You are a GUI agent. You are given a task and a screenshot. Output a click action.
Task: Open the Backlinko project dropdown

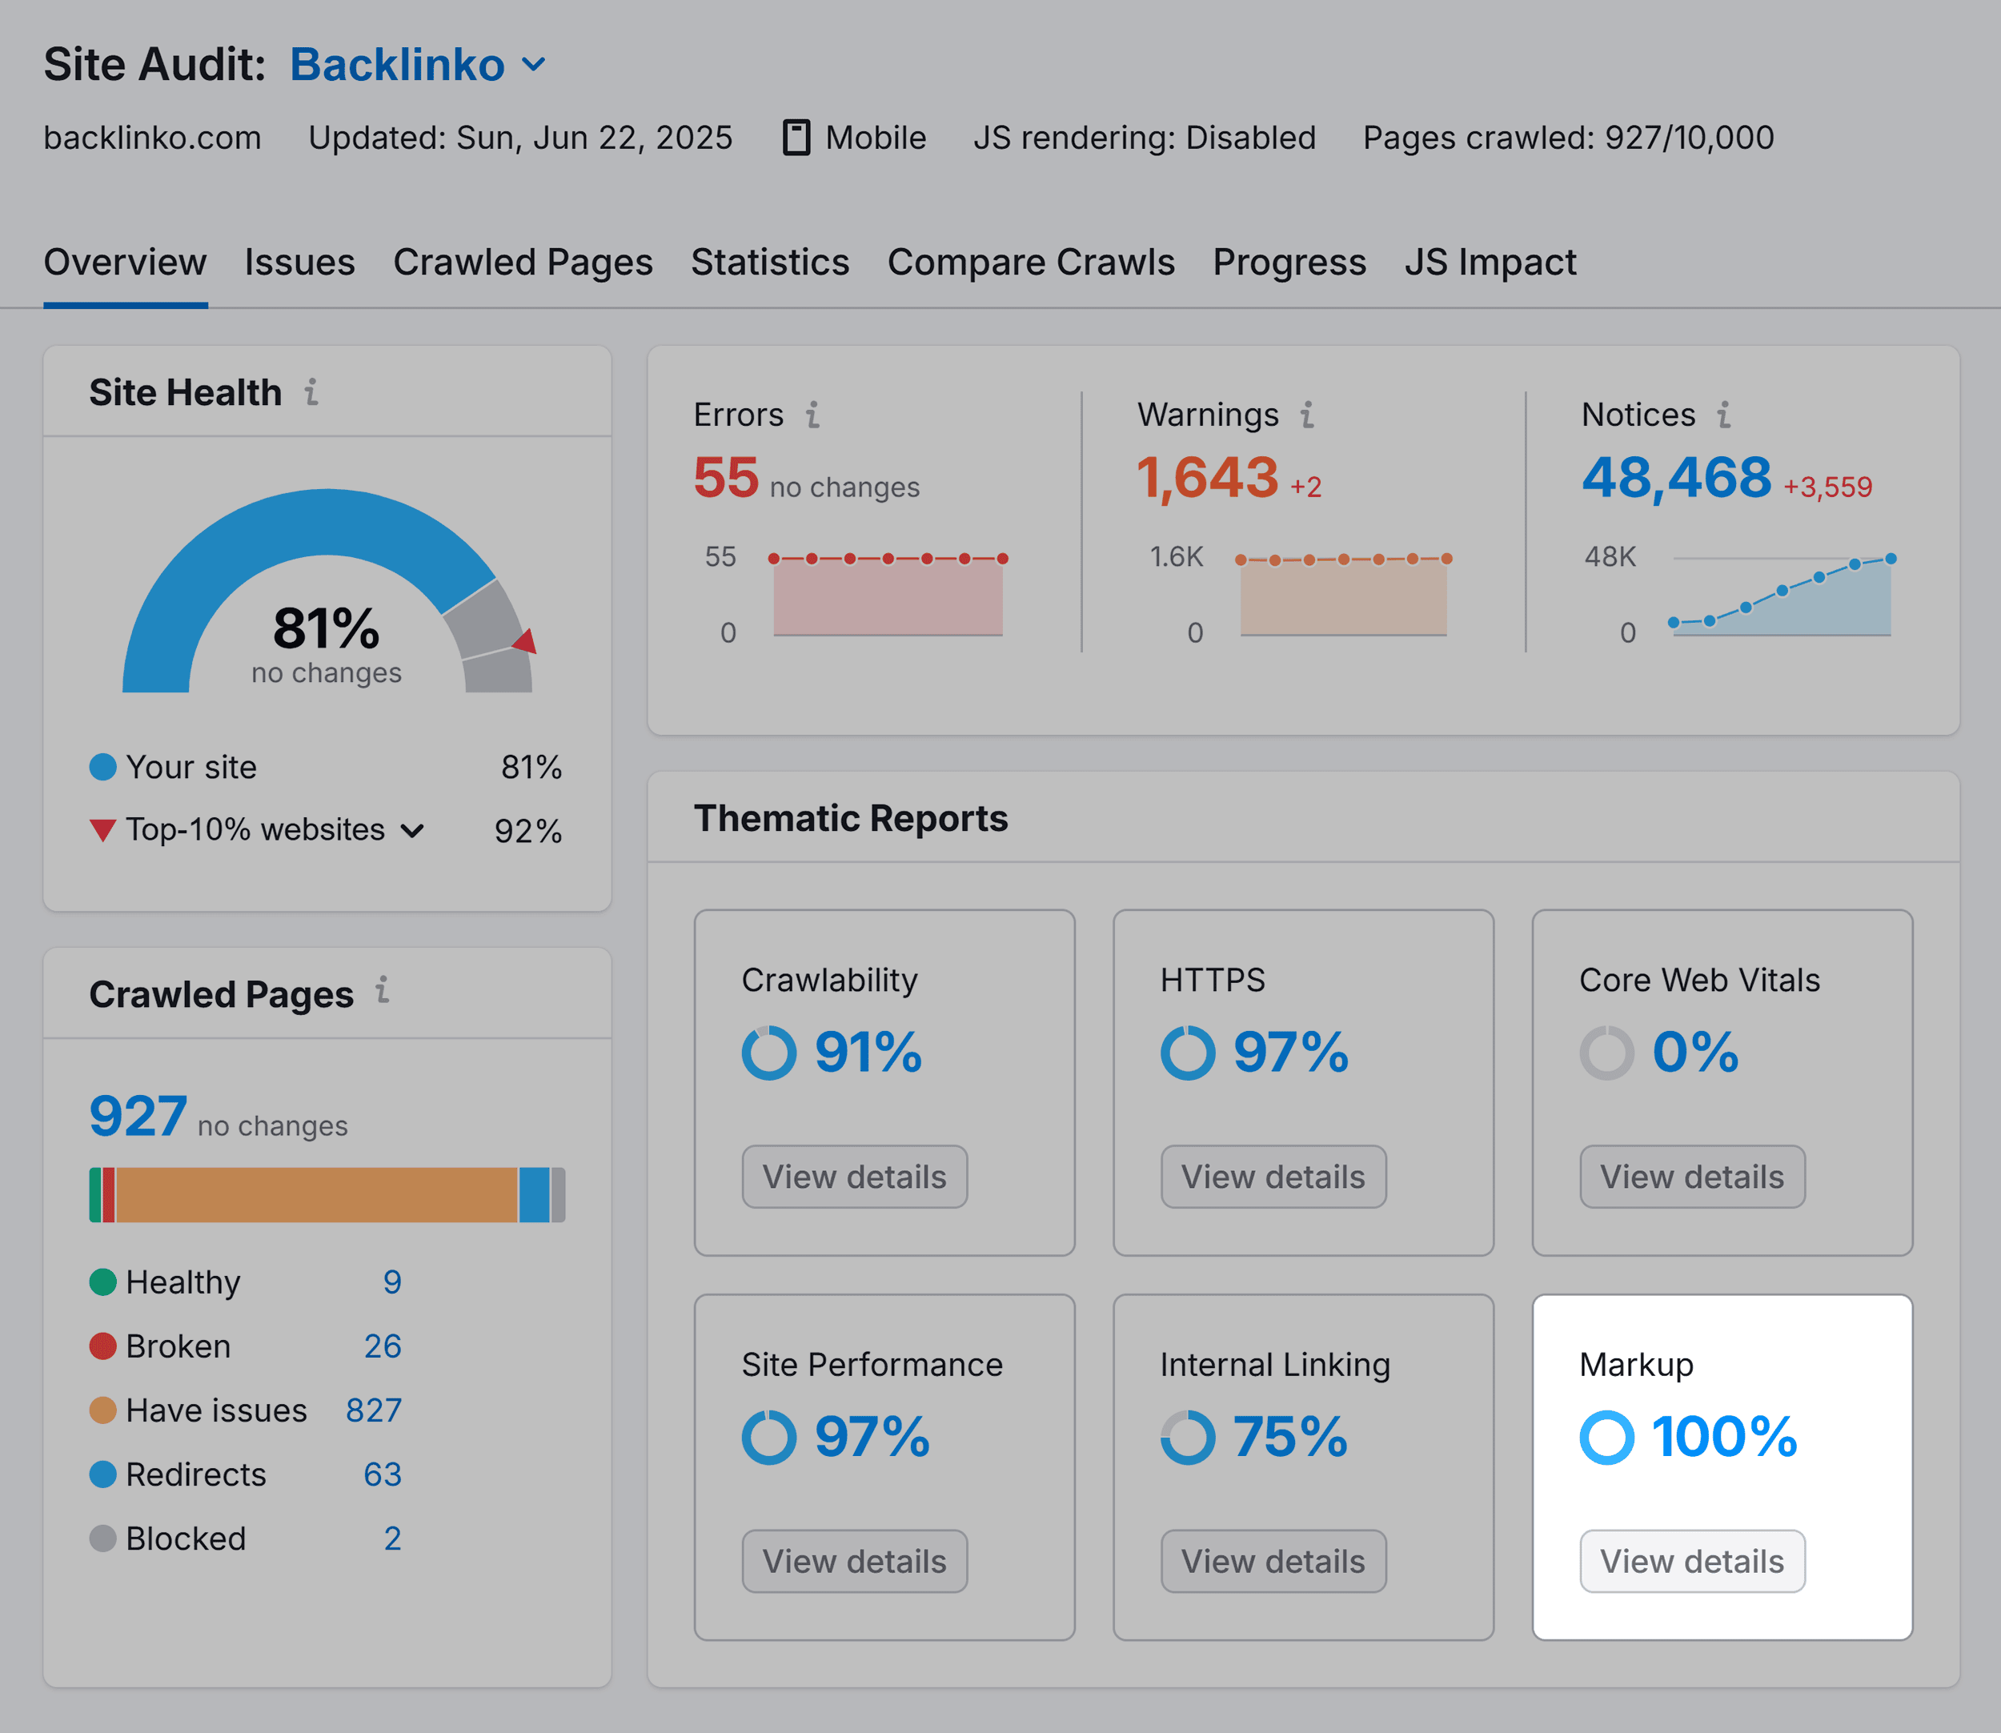[x=419, y=65]
